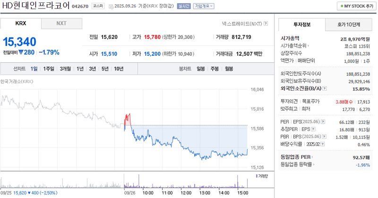Image resolution: width=378 pixels, height=198 pixels.
Task: Click help icon next to 배당수익률 2025.02
Action: click(323, 144)
